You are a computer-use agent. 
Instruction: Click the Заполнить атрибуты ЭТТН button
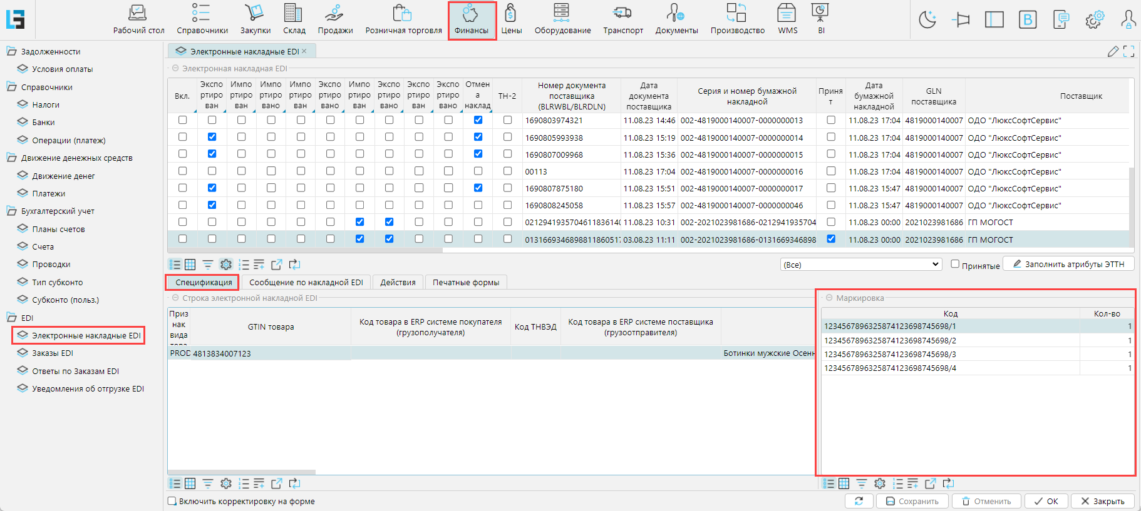point(1068,264)
